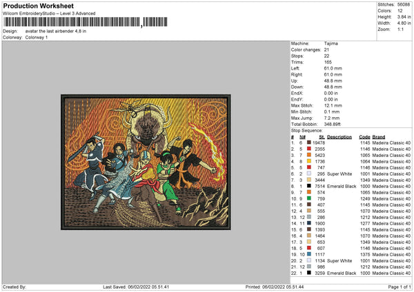Click the Width value 4.80 in

tap(404, 23)
